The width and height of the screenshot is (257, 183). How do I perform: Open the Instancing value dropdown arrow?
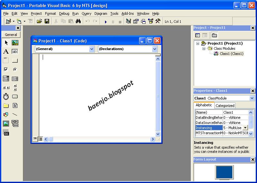(245, 128)
